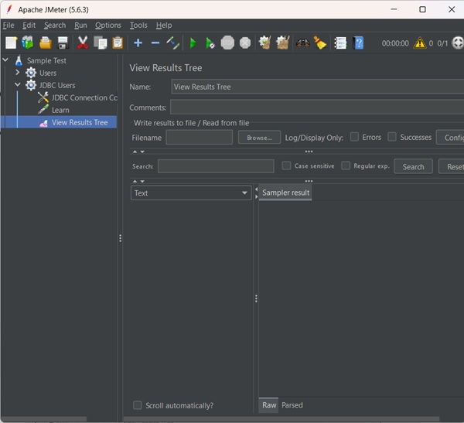
Task: Toggle the Errors checkbox
Action: [x=354, y=137]
